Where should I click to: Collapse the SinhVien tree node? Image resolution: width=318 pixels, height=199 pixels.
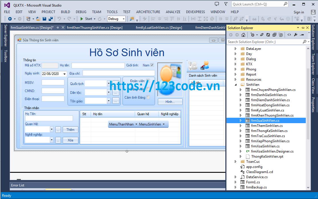[x=235, y=84]
